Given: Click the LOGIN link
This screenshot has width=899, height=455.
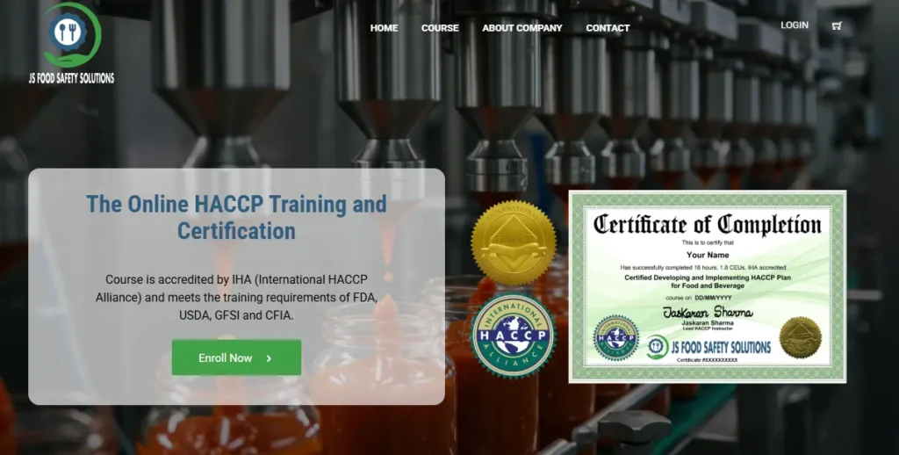Looking at the screenshot, I should [795, 25].
